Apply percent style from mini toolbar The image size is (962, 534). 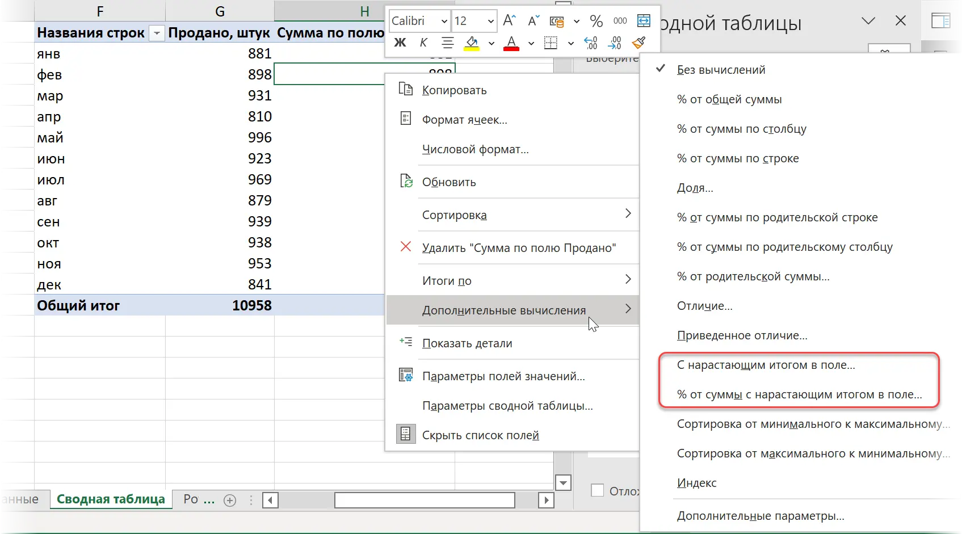click(596, 21)
